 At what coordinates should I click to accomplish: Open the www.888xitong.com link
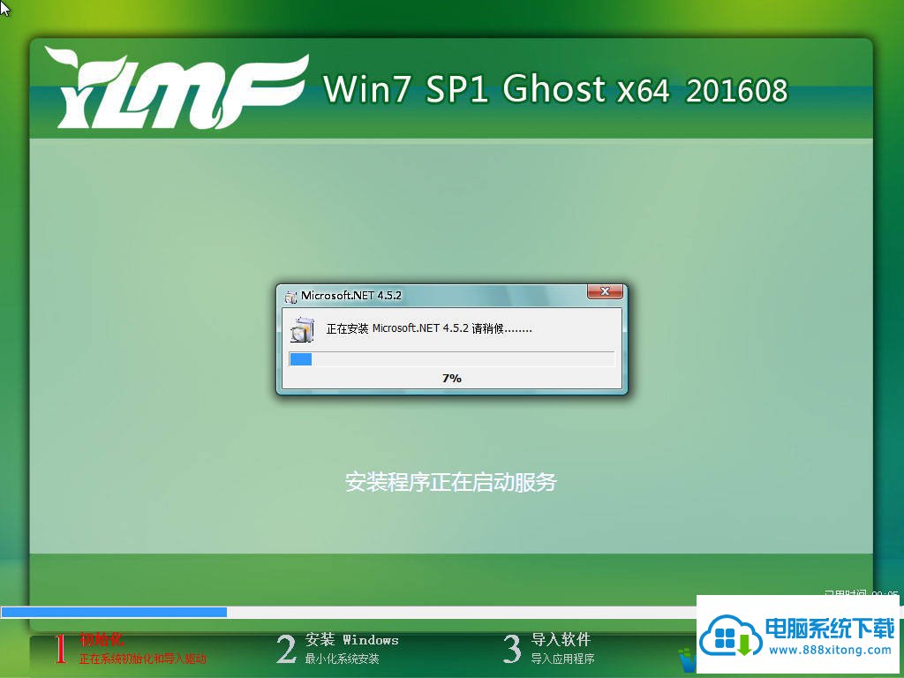click(831, 650)
